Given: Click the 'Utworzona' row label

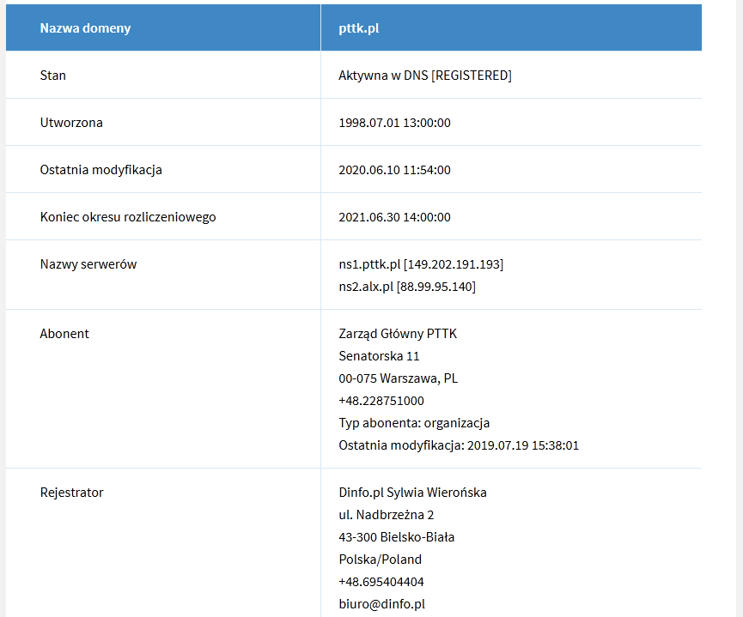Looking at the screenshot, I should pos(71,123).
